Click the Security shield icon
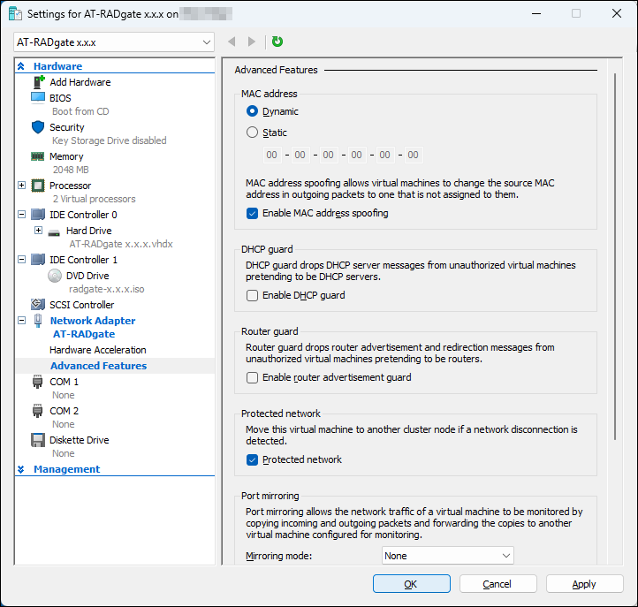Screen dimensions: 638x607 [38, 127]
